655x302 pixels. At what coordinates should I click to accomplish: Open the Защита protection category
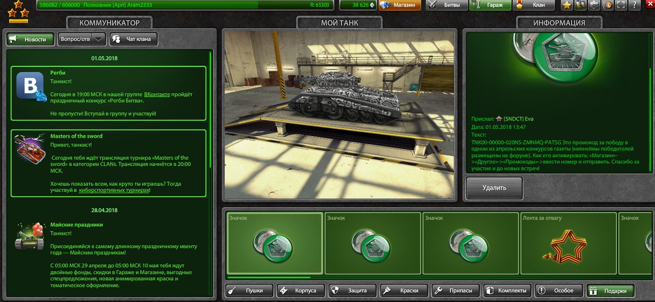pos(353,291)
